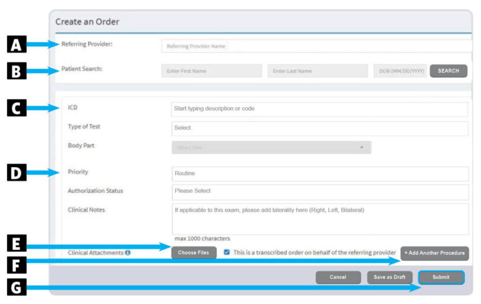481x304 pixels.
Task: Click the Referring Provider Name field
Action: pos(316,46)
